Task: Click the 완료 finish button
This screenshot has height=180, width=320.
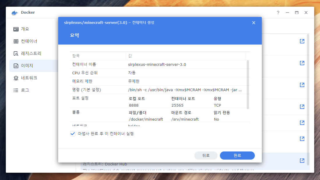Action: (x=237, y=156)
